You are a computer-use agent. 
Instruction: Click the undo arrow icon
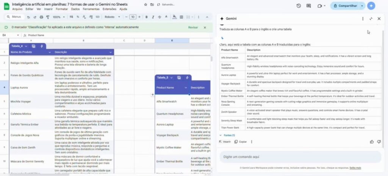tap(28, 17)
